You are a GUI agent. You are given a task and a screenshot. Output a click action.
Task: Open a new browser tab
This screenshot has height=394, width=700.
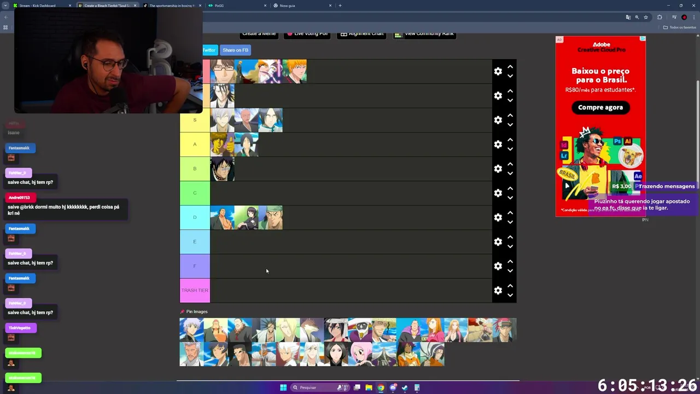click(340, 5)
